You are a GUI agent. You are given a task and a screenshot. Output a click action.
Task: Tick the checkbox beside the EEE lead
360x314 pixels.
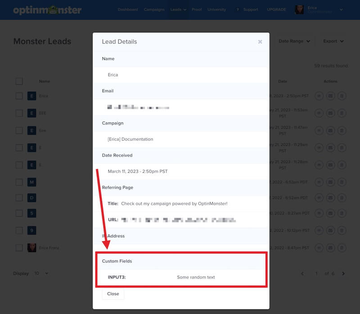pyautogui.click(x=19, y=111)
